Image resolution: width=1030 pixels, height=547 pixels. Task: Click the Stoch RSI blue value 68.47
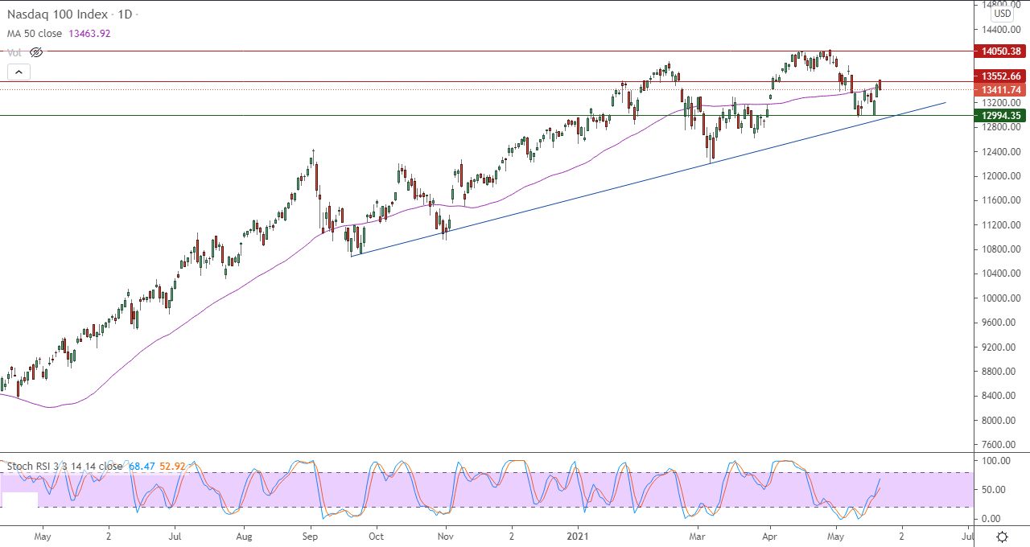tap(142, 466)
